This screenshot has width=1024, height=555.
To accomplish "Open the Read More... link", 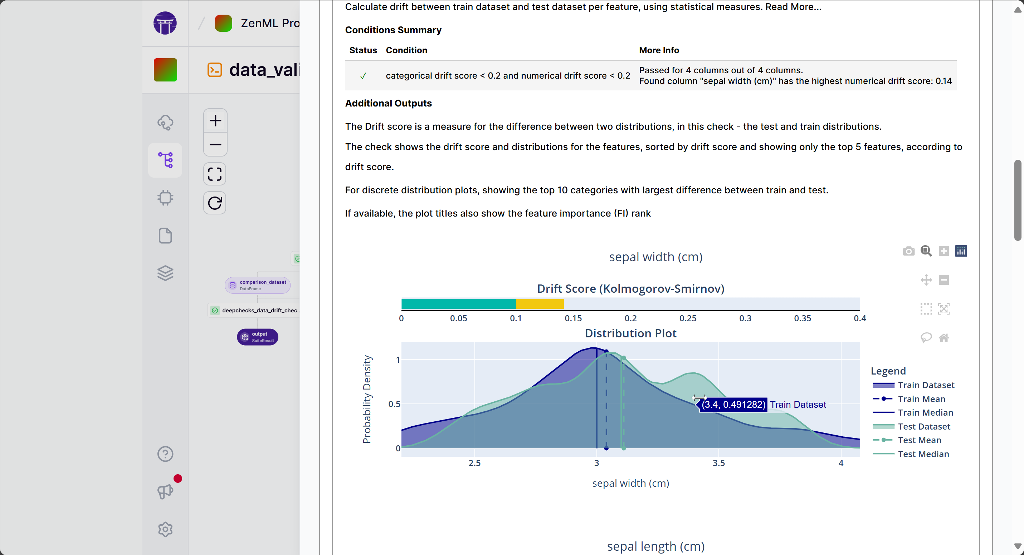I will [792, 7].
